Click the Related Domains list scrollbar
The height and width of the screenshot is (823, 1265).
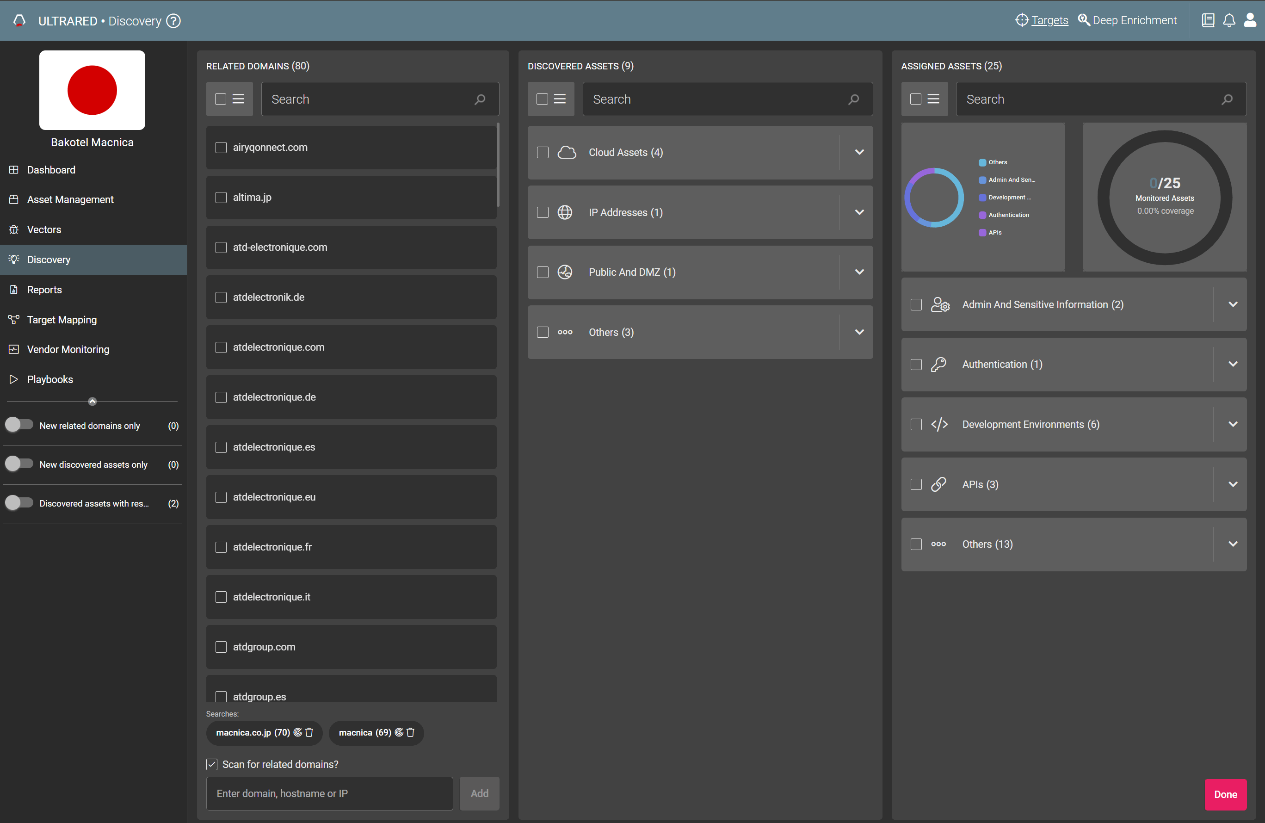[x=498, y=165]
